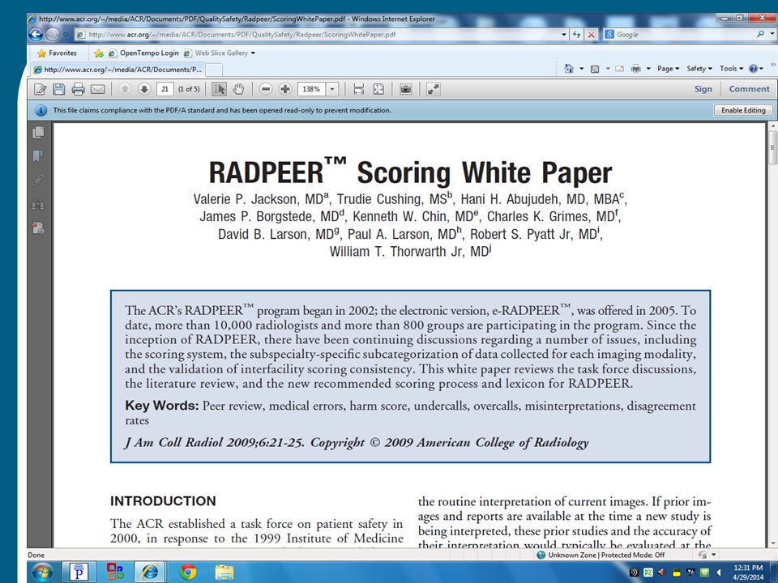Screen dimensions: 778x583
Task: Click the page number field showing 21
Action: 165,89
